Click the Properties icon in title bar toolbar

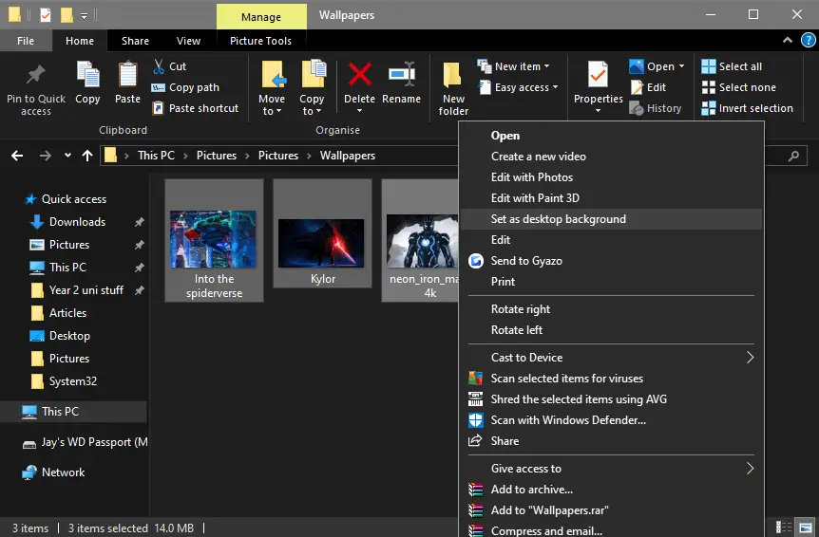(x=46, y=15)
